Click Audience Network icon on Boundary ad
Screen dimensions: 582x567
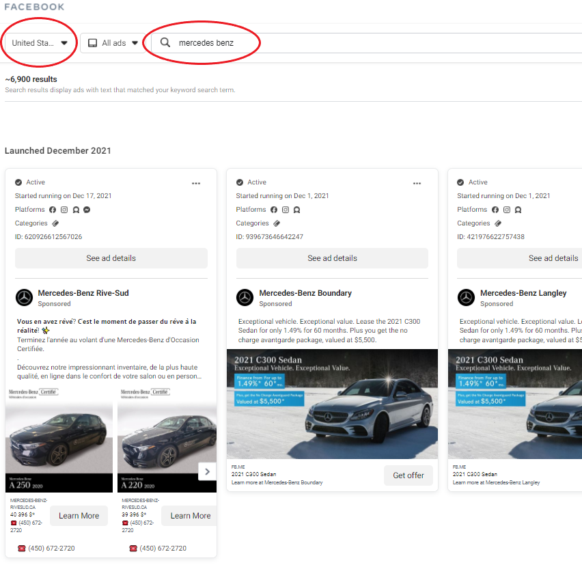(x=297, y=210)
